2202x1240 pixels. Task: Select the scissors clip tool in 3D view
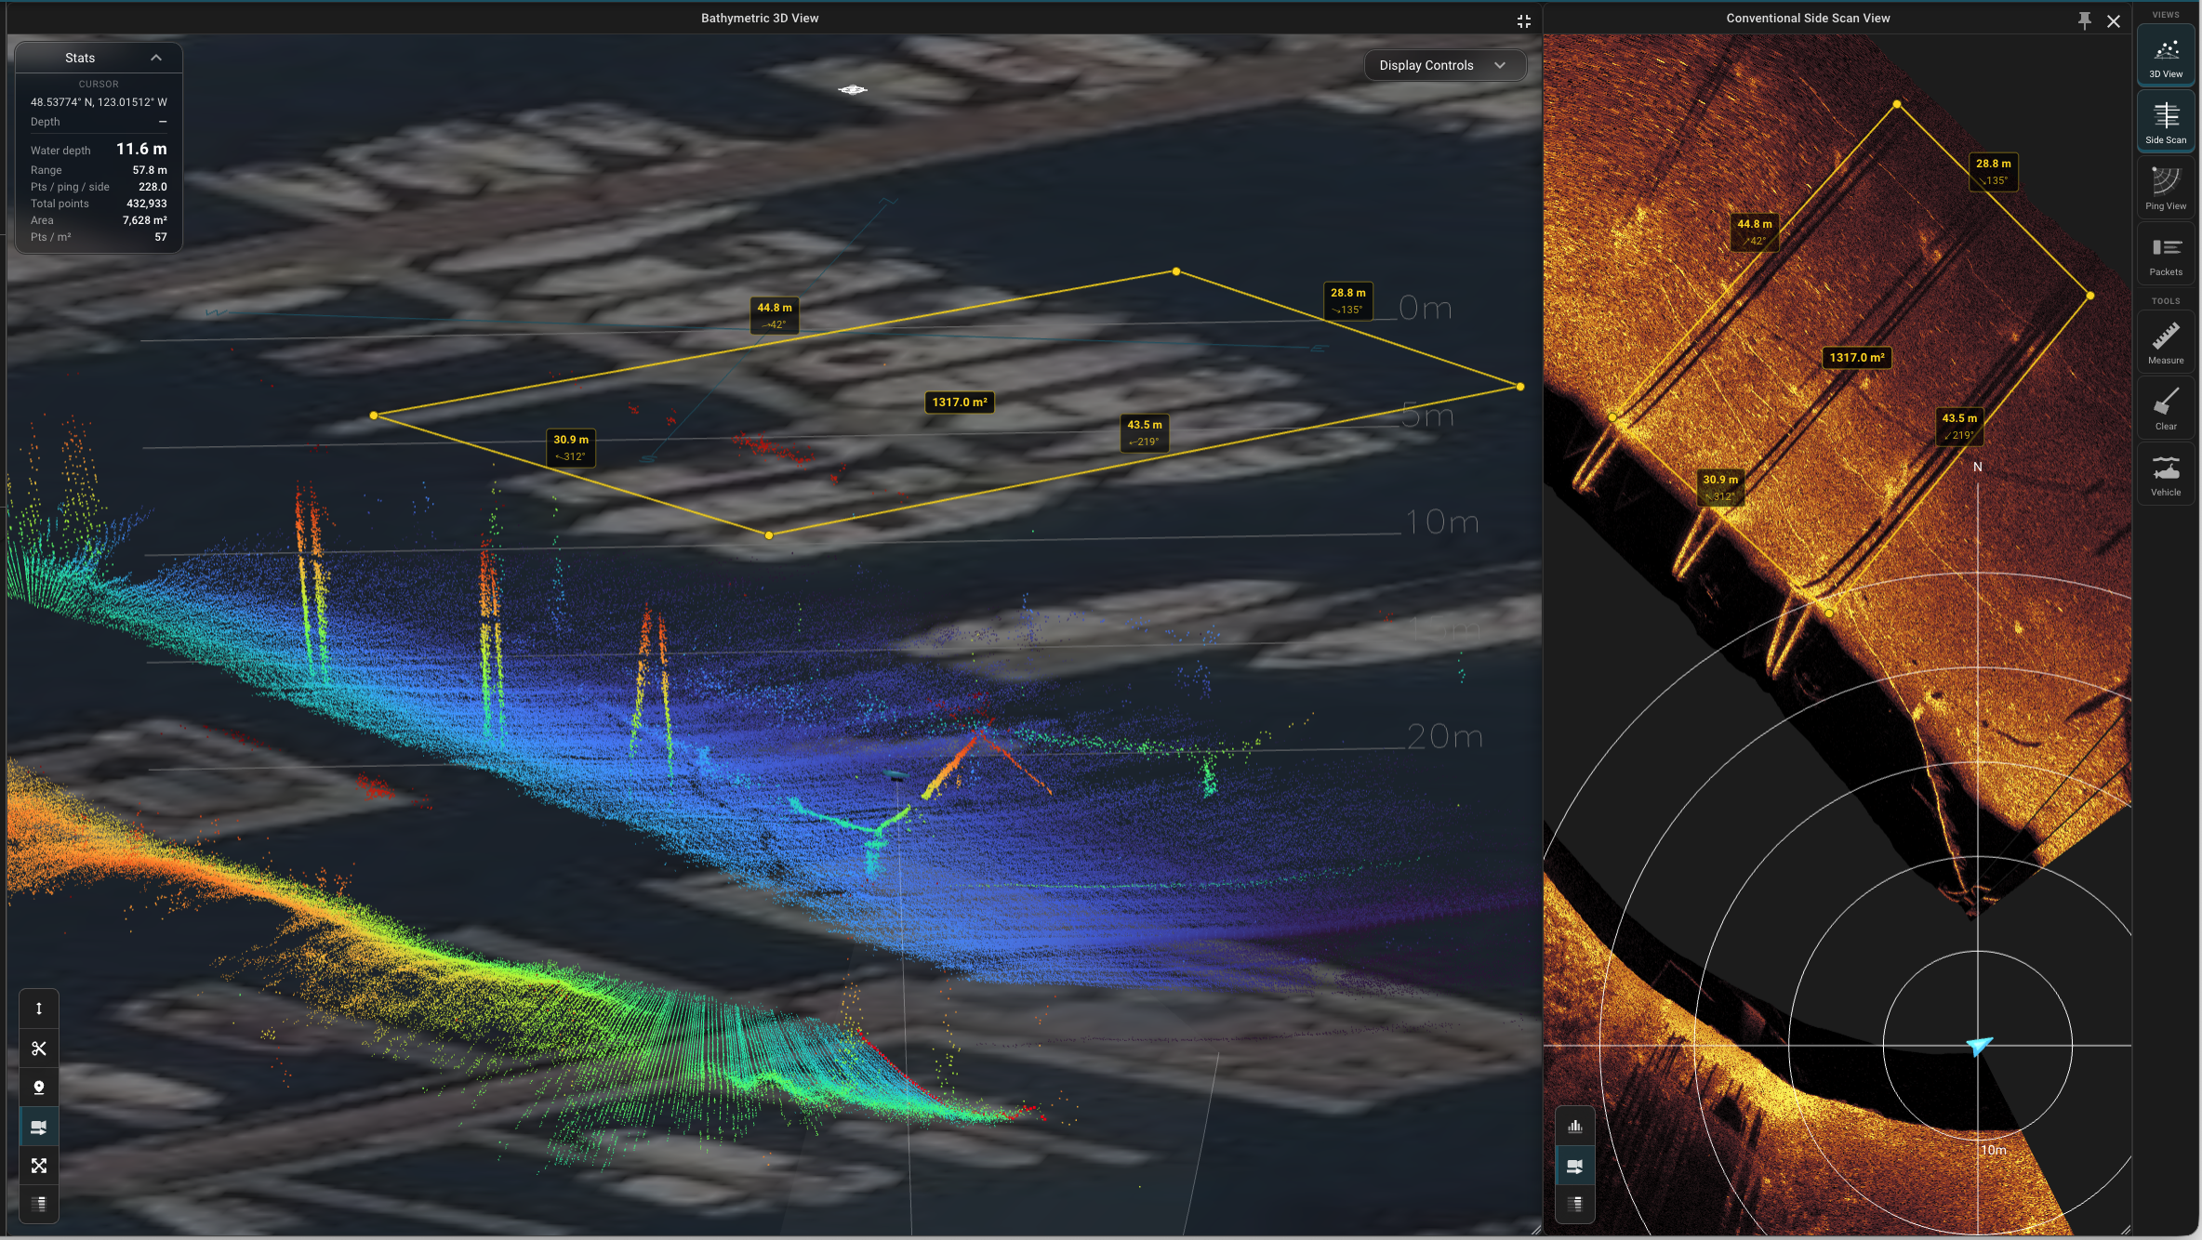coord(39,1049)
